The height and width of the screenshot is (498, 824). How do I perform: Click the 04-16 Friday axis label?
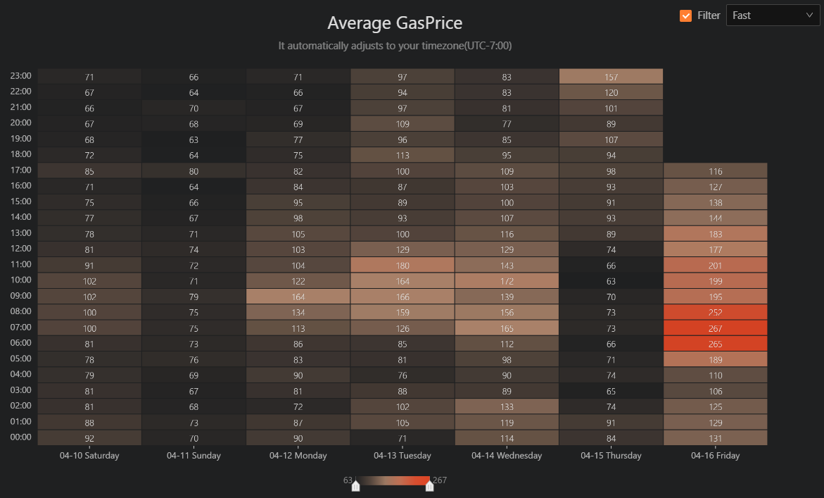716,456
